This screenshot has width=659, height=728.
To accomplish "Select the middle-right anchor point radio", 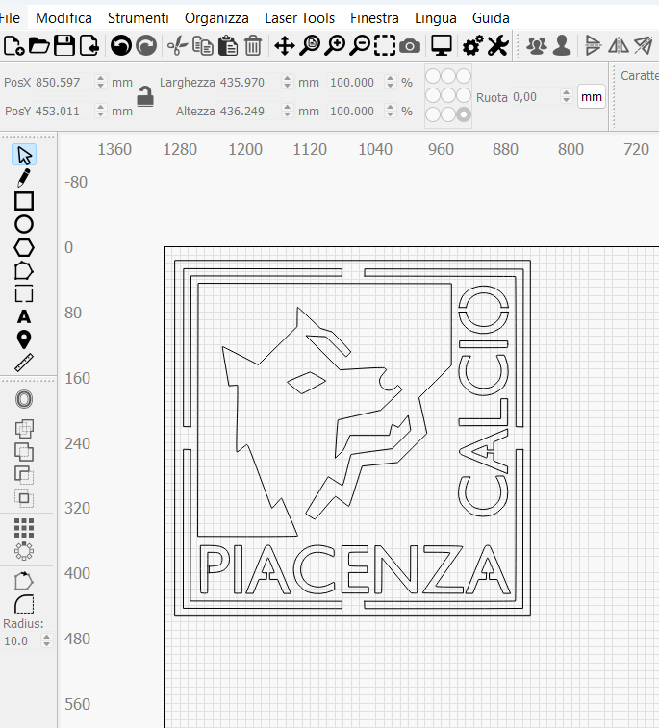I will tap(464, 95).
